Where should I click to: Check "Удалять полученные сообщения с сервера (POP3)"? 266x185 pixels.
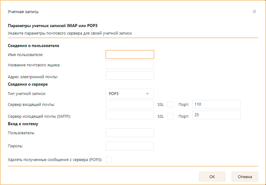pyautogui.click(x=109, y=159)
